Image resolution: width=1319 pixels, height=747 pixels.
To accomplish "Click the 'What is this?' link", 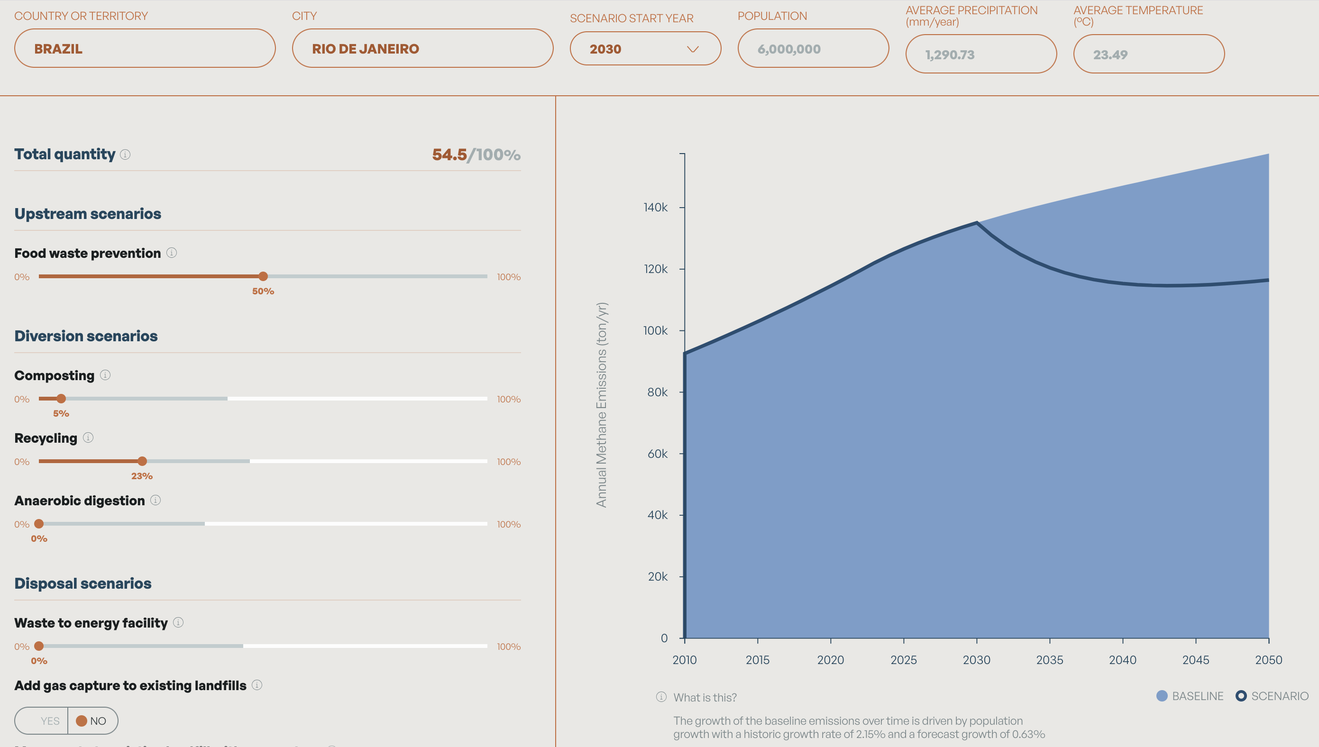I will [705, 697].
